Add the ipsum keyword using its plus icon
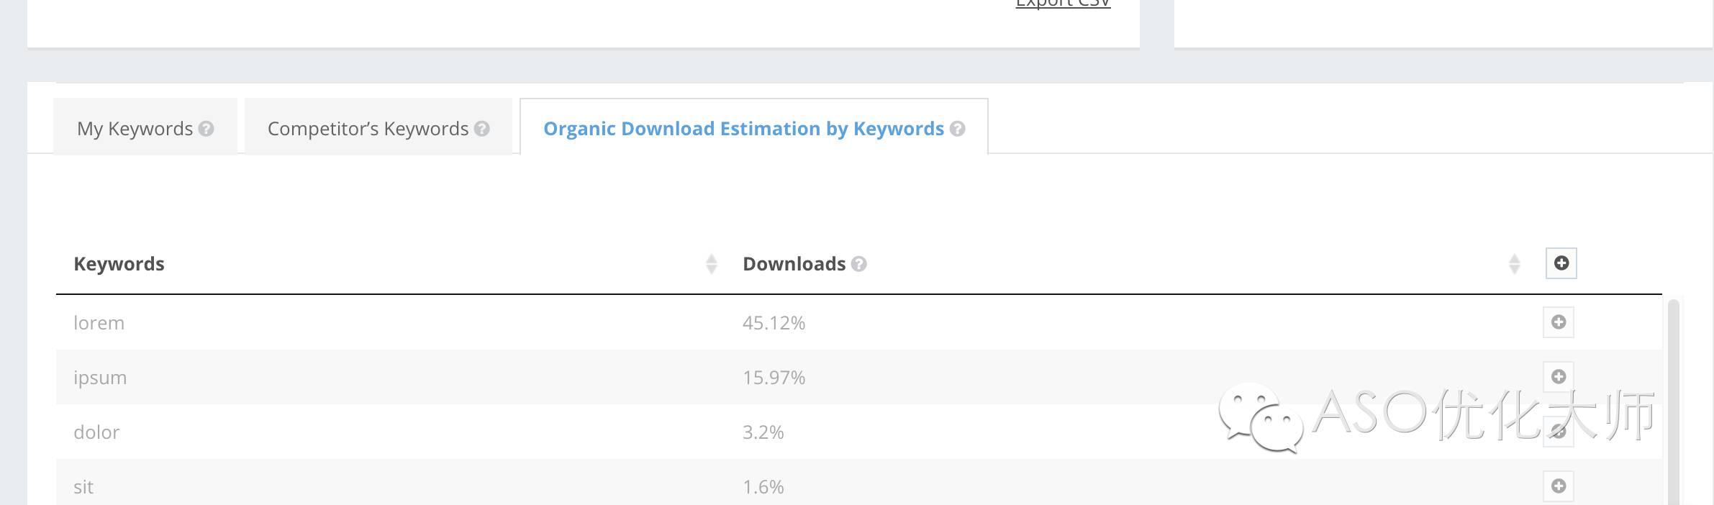Image resolution: width=1714 pixels, height=505 pixels. tap(1559, 377)
